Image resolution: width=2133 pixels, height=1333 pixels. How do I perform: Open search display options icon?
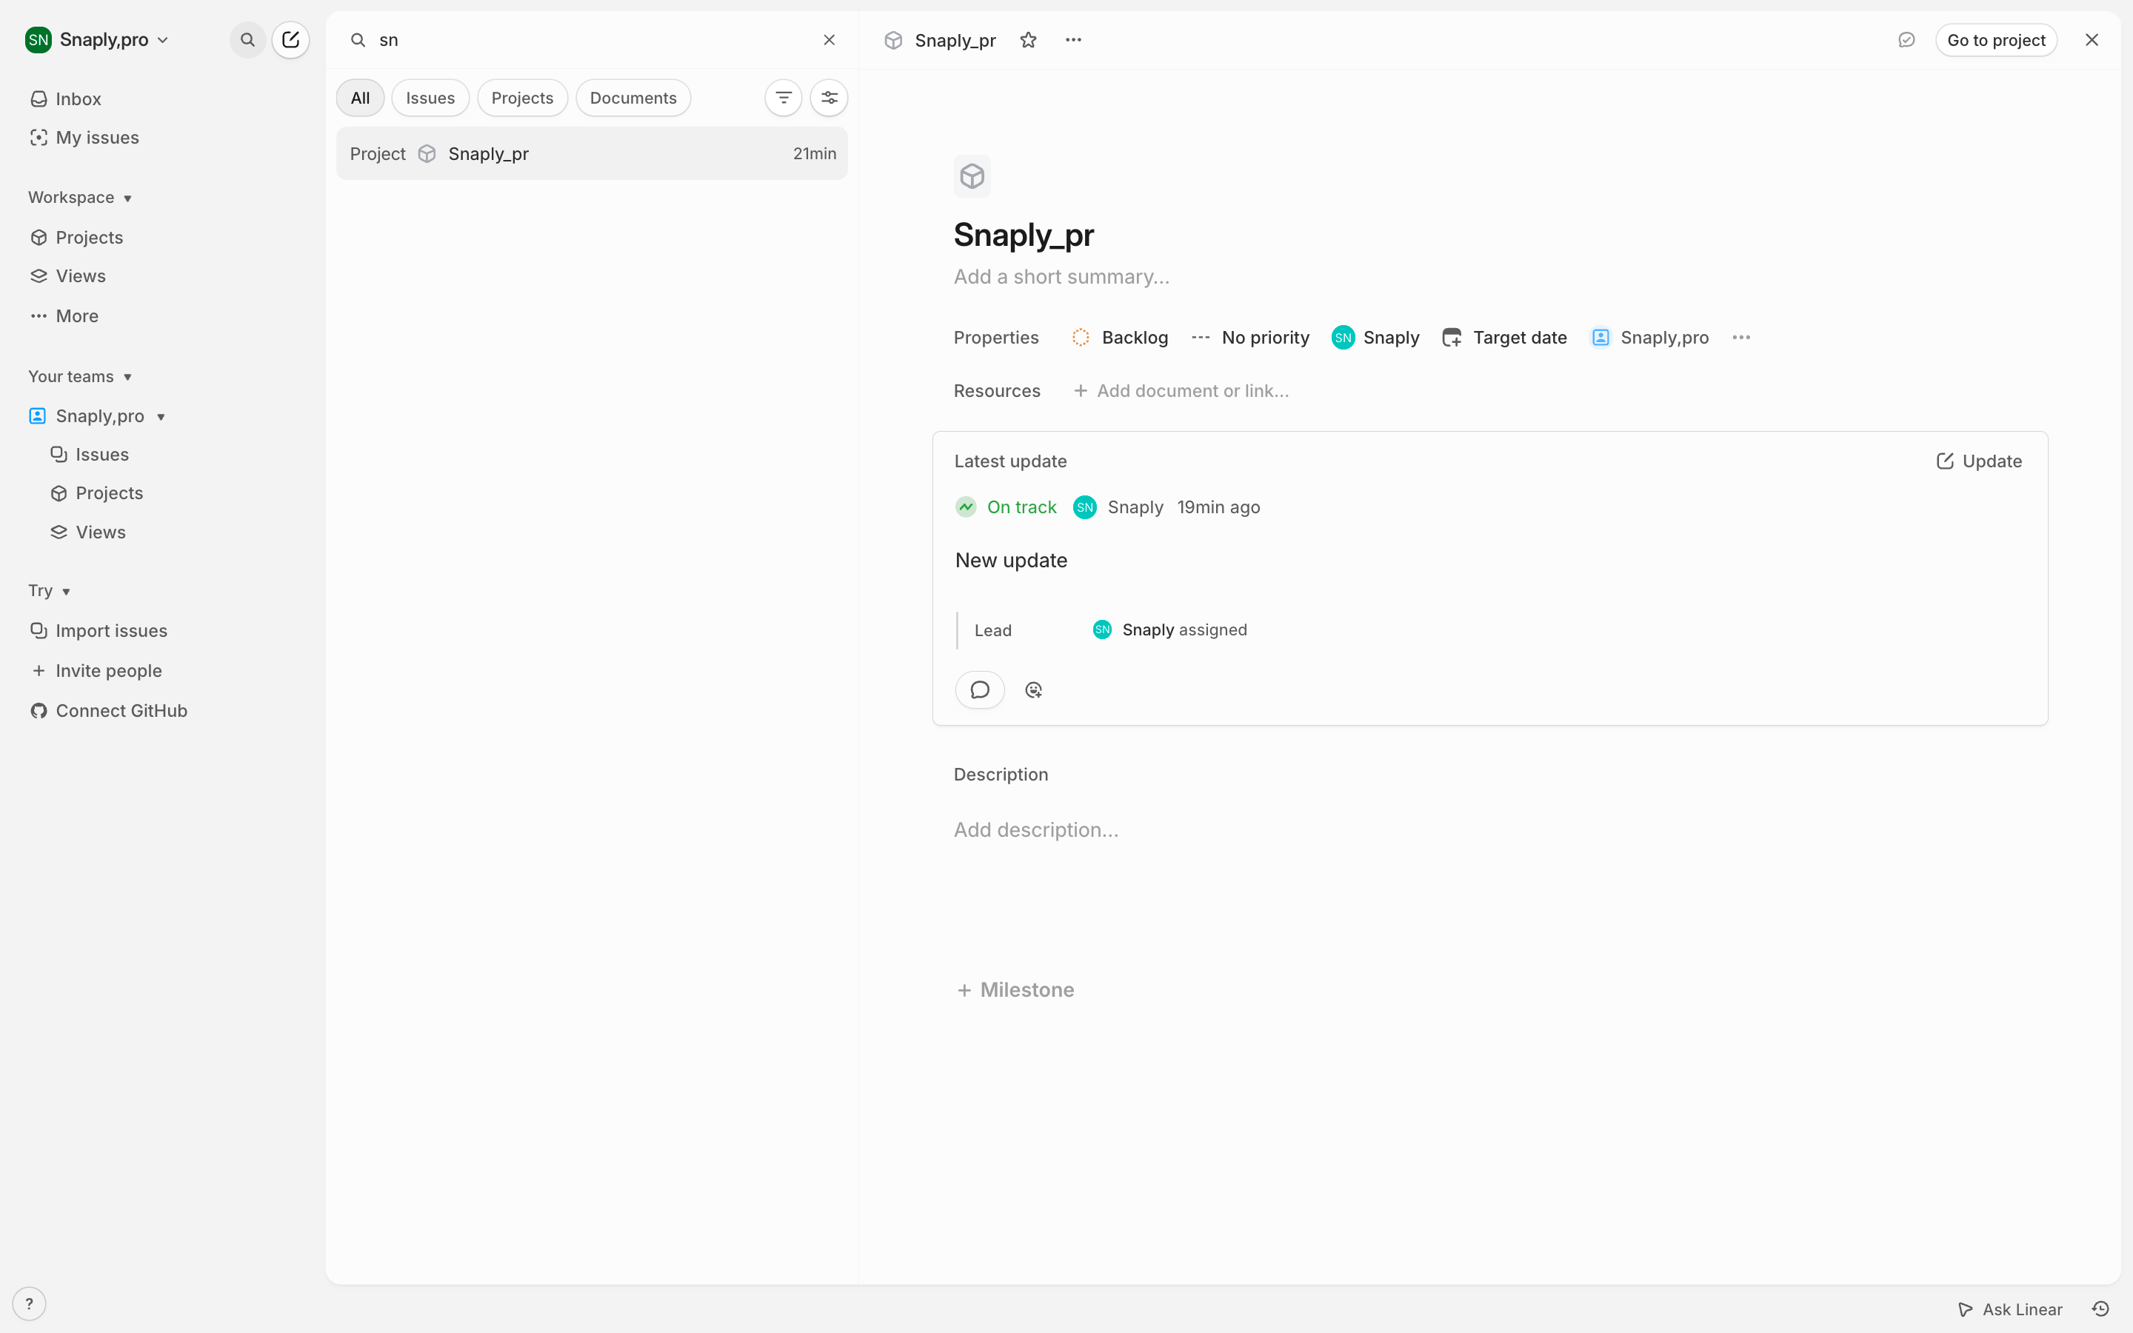[x=829, y=98]
